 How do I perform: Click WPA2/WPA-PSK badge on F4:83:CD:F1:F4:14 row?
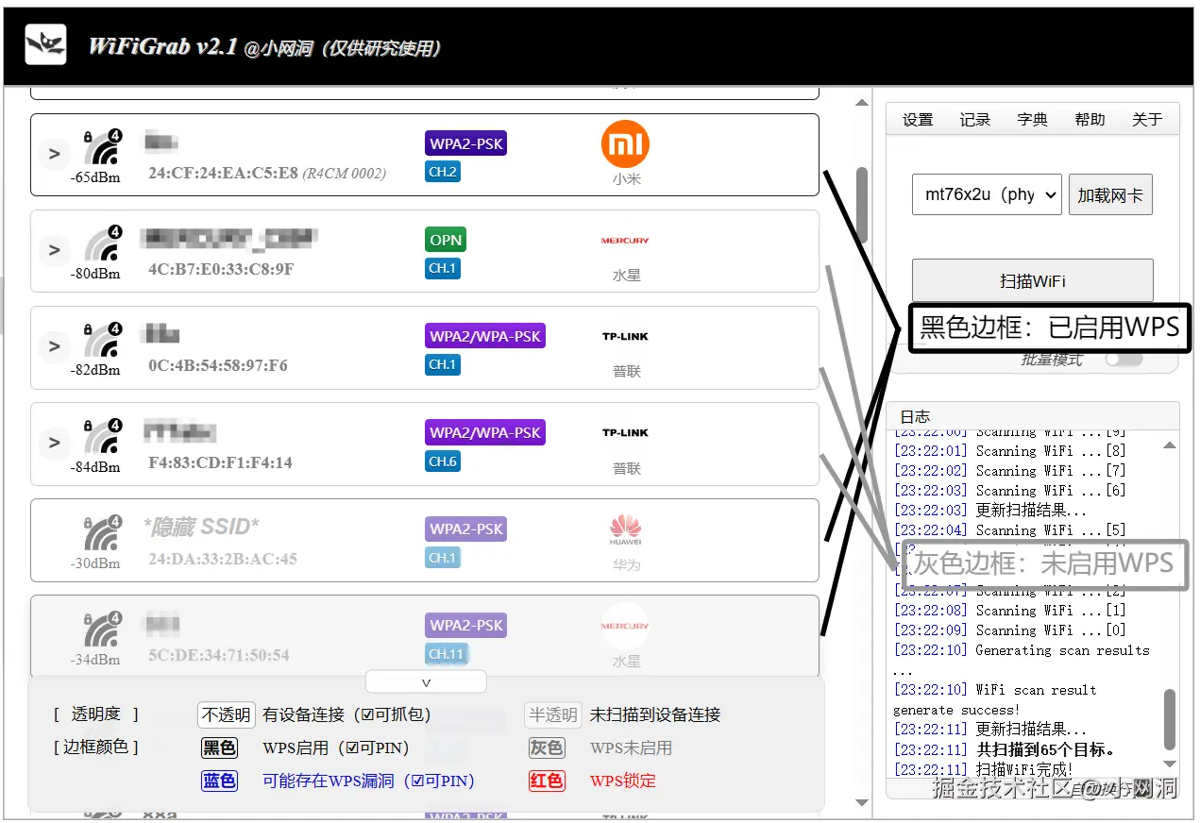pyautogui.click(x=485, y=432)
